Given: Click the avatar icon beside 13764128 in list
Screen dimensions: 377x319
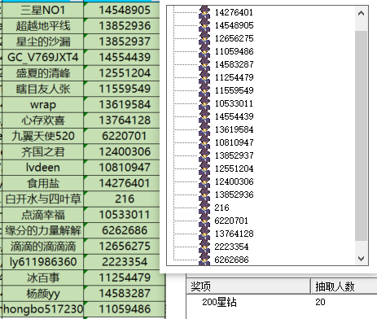Looking at the screenshot, I should (x=204, y=234).
